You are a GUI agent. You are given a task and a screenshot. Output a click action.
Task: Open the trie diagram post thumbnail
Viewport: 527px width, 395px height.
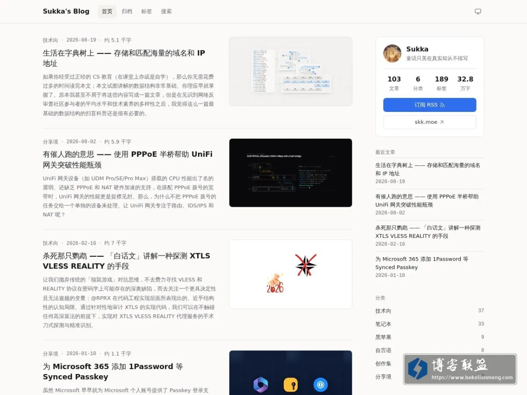coord(290,71)
